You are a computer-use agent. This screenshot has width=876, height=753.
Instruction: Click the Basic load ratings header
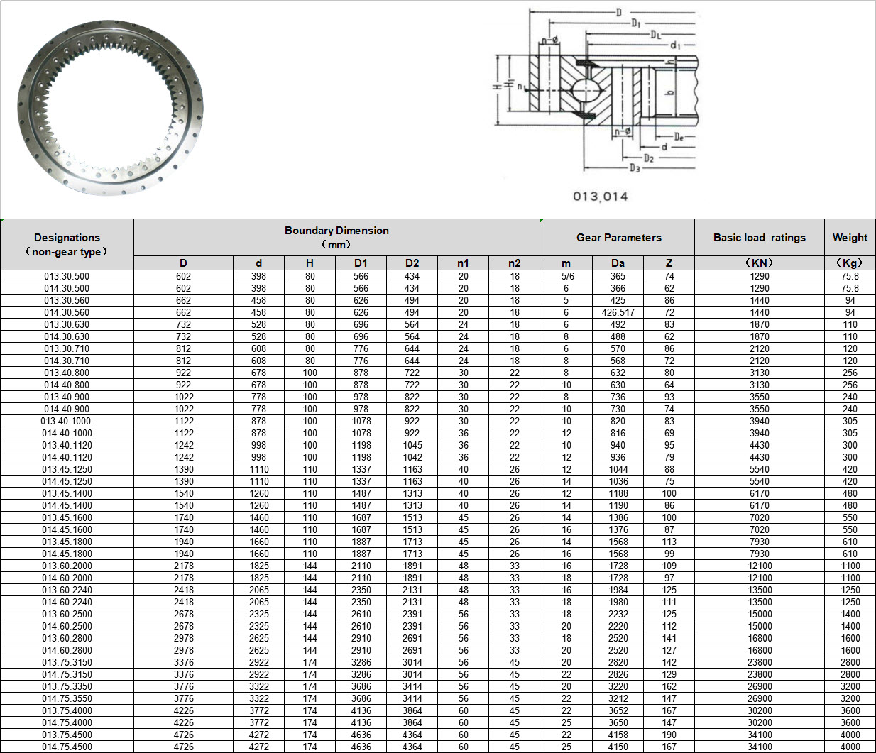[759, 238]
